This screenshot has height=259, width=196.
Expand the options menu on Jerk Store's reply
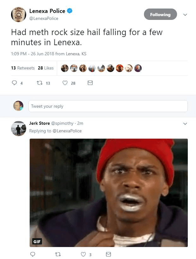click(x=185, y=123)
